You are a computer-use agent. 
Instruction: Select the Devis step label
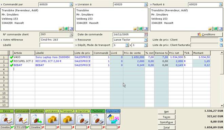pyautogui.click(x=7, y=111)
